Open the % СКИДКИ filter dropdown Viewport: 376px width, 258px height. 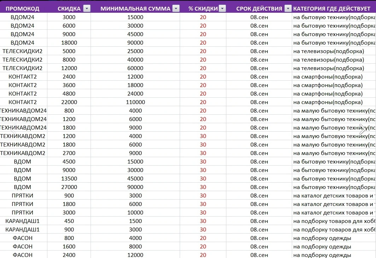[x=222, y=8]
